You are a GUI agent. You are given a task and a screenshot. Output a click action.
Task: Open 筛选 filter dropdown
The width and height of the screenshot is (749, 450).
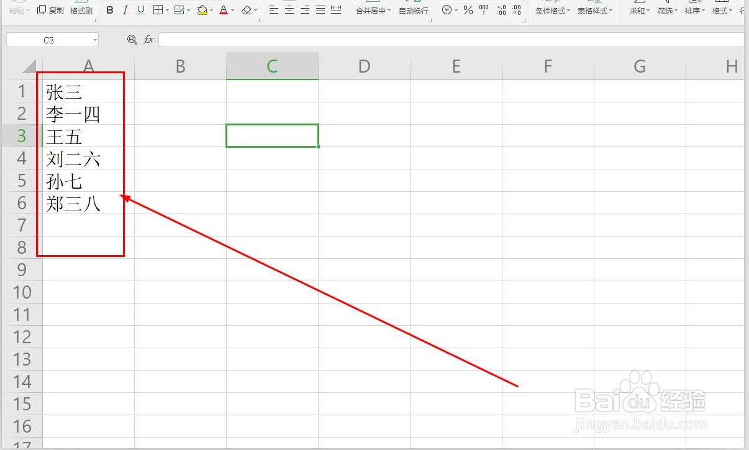[668, 11]
